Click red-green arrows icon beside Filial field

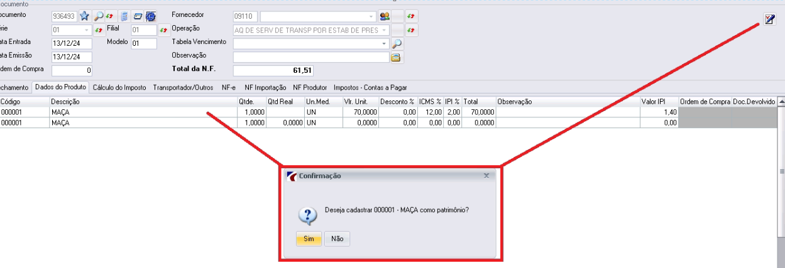click(x=163, y=29)
